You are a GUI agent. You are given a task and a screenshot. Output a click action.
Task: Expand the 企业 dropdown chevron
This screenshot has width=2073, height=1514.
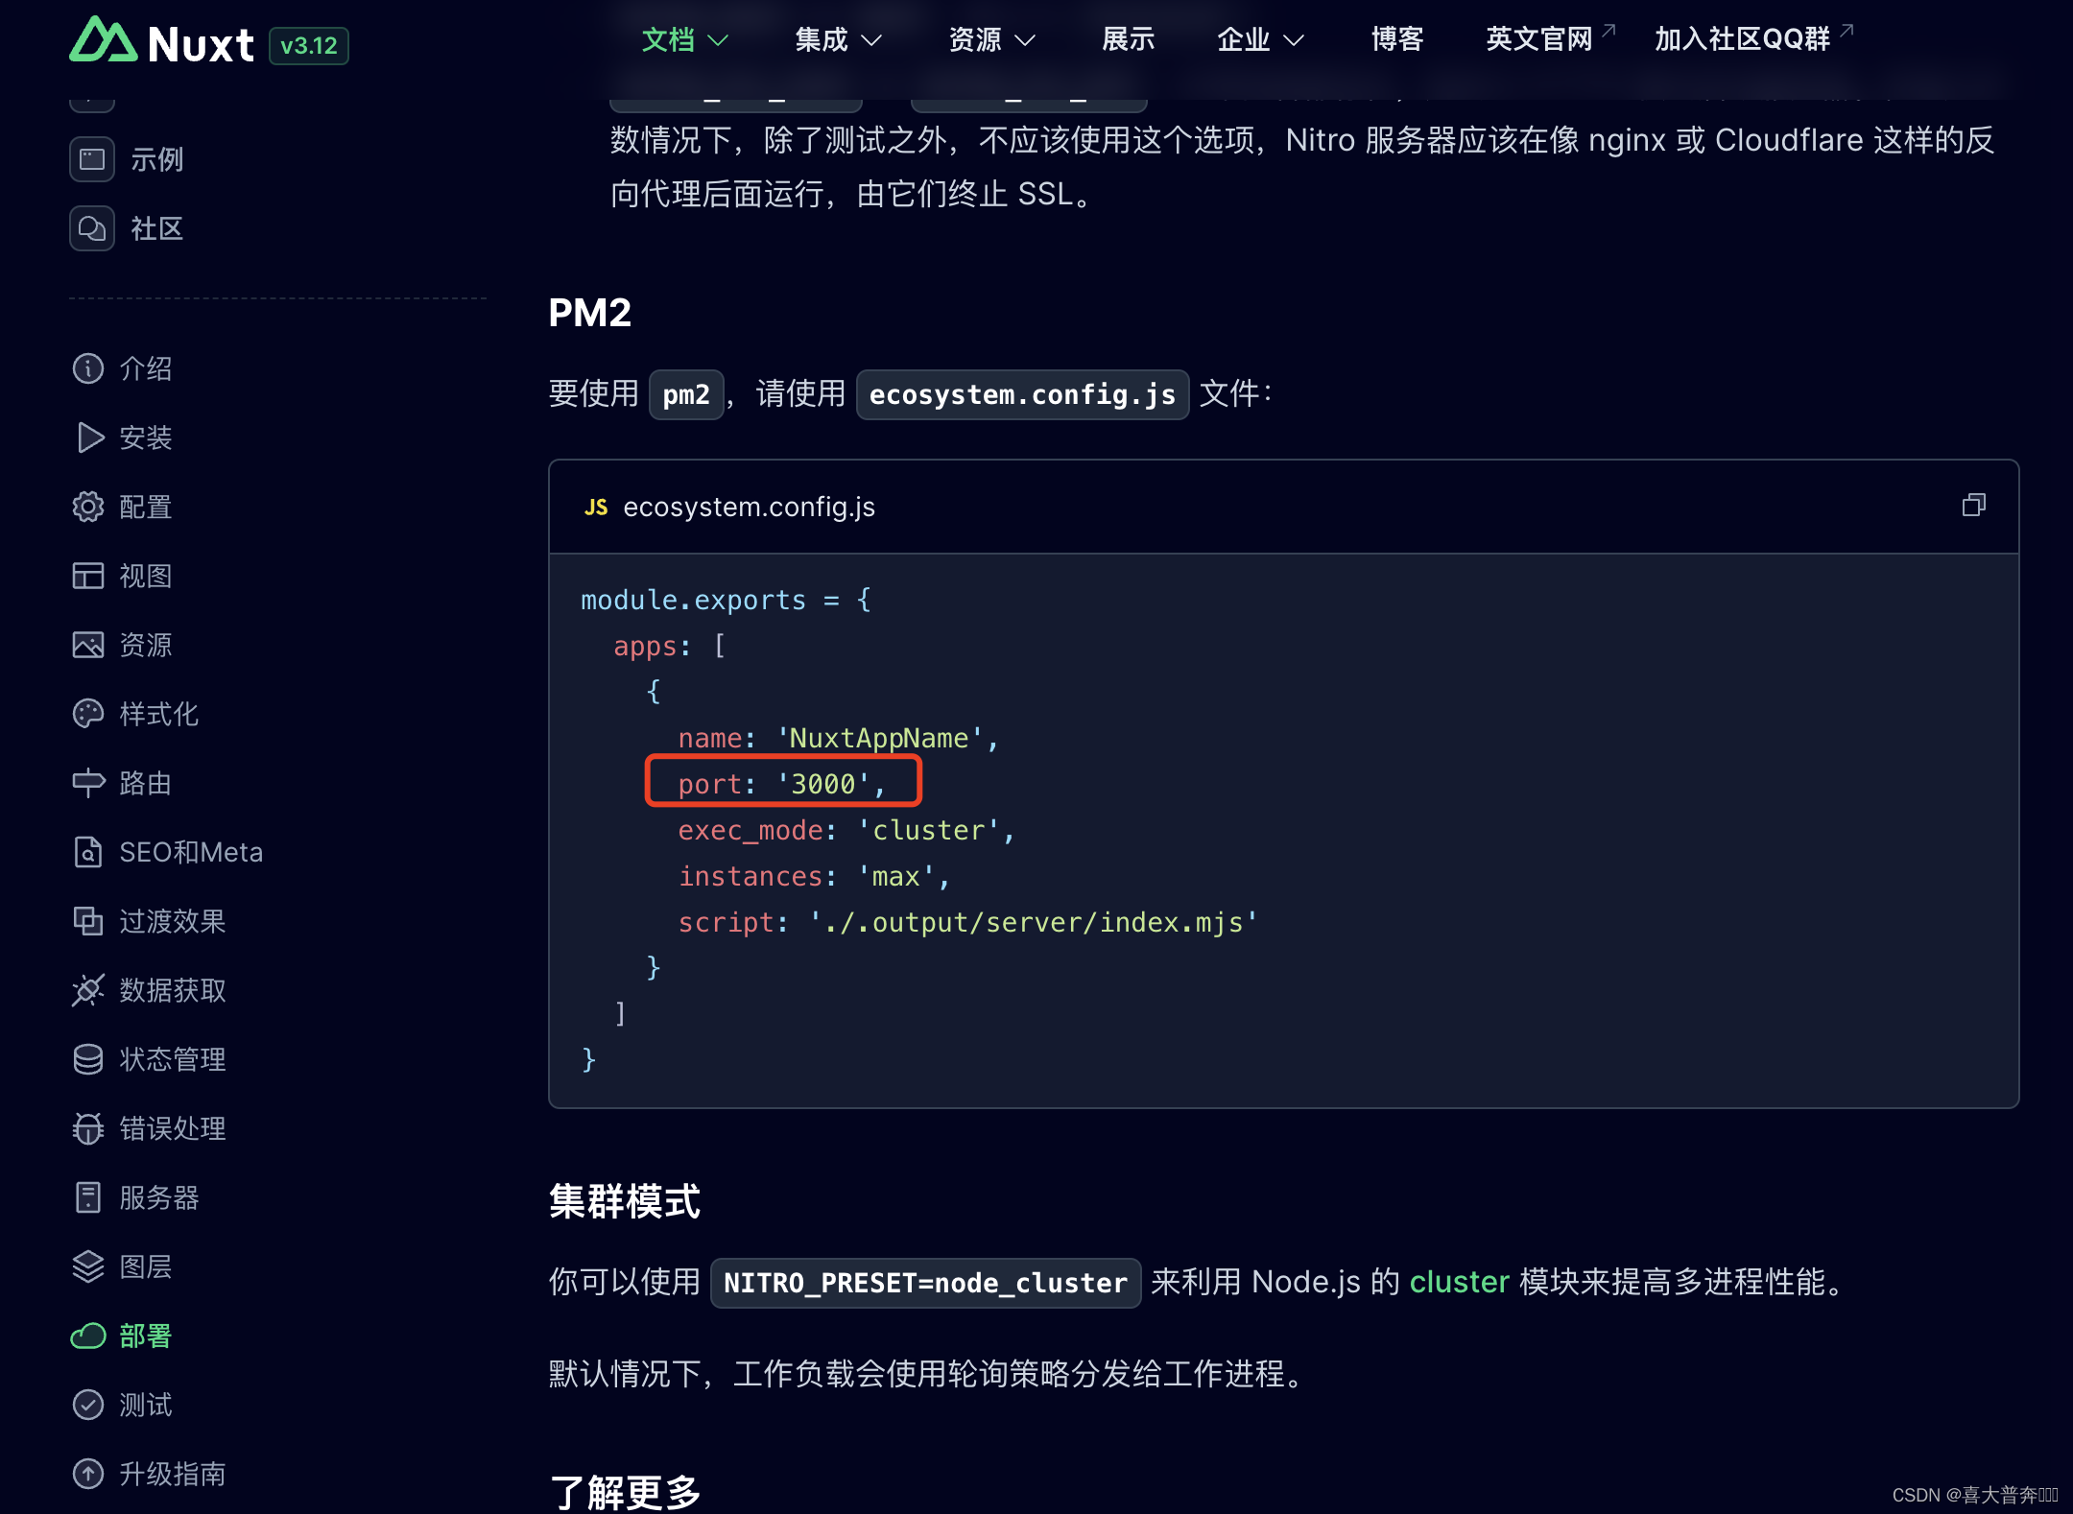[1294, 40]
